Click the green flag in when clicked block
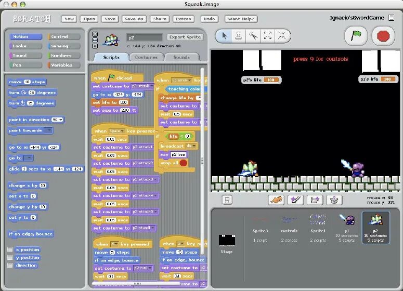Screen dimensions: 403x291 (x=111, y=77)
